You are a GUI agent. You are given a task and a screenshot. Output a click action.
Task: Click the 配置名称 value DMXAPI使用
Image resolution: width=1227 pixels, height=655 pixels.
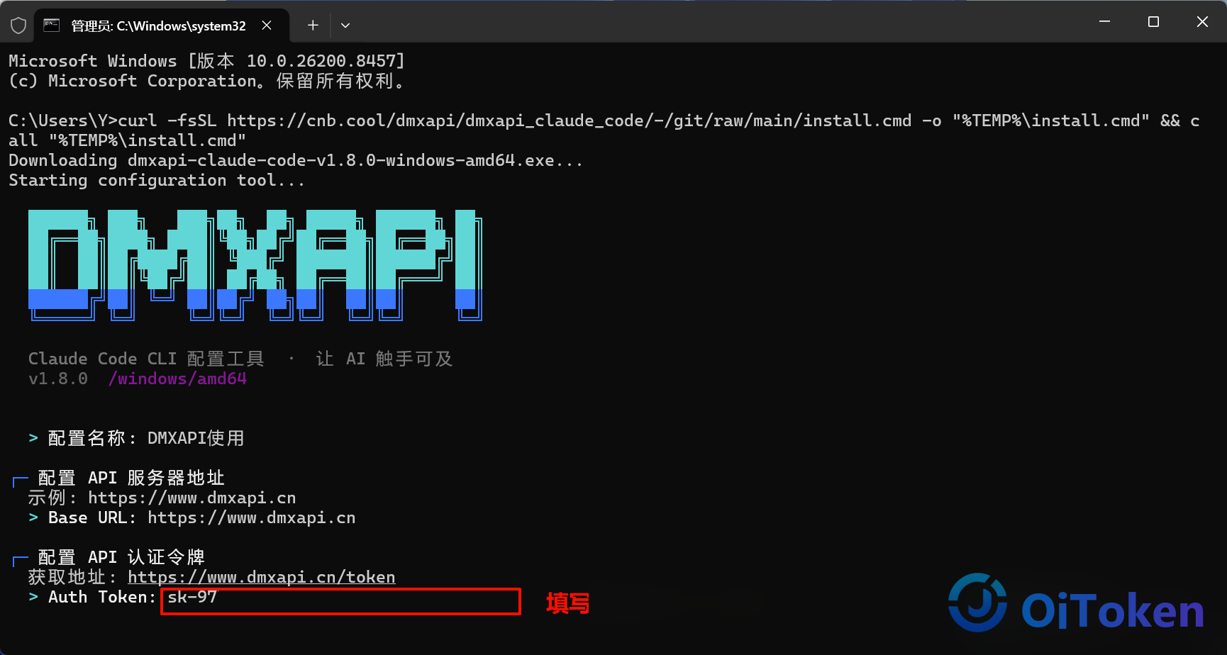tap(196, 438)
